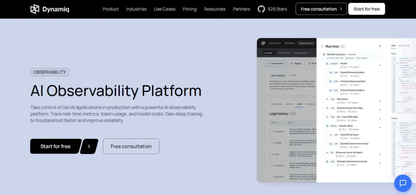Click the operator icon beside Parallel
This screenshot has height=195, width=416.
[x=327, y=64]
